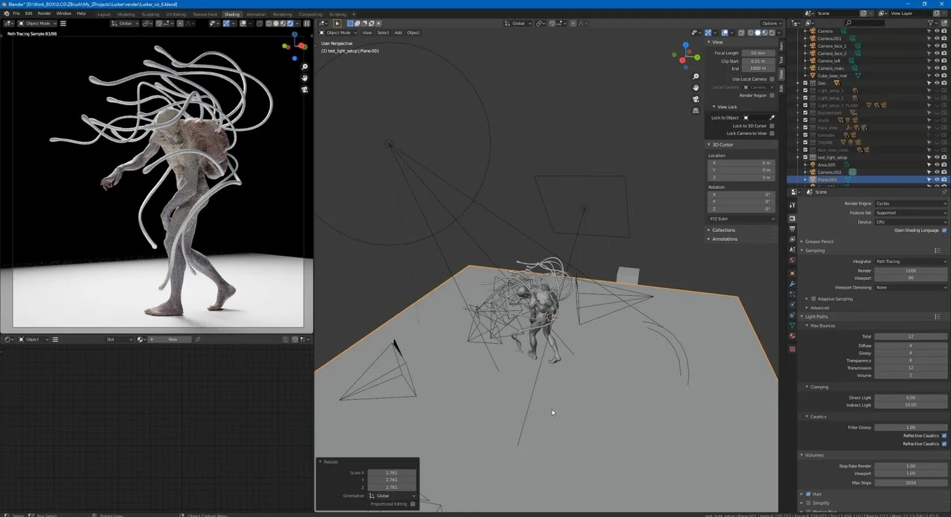This screenshot has width=951, height=517.
Task: Open the View Layer properties tab icon
Action: [x=792, y=239]
